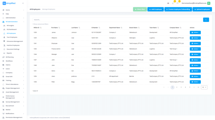Sort by Department Name column arrows
This screenshot has width=215, height=120.
121,28
